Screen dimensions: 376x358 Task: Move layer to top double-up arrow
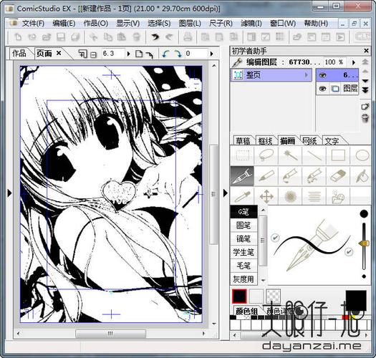365,62
